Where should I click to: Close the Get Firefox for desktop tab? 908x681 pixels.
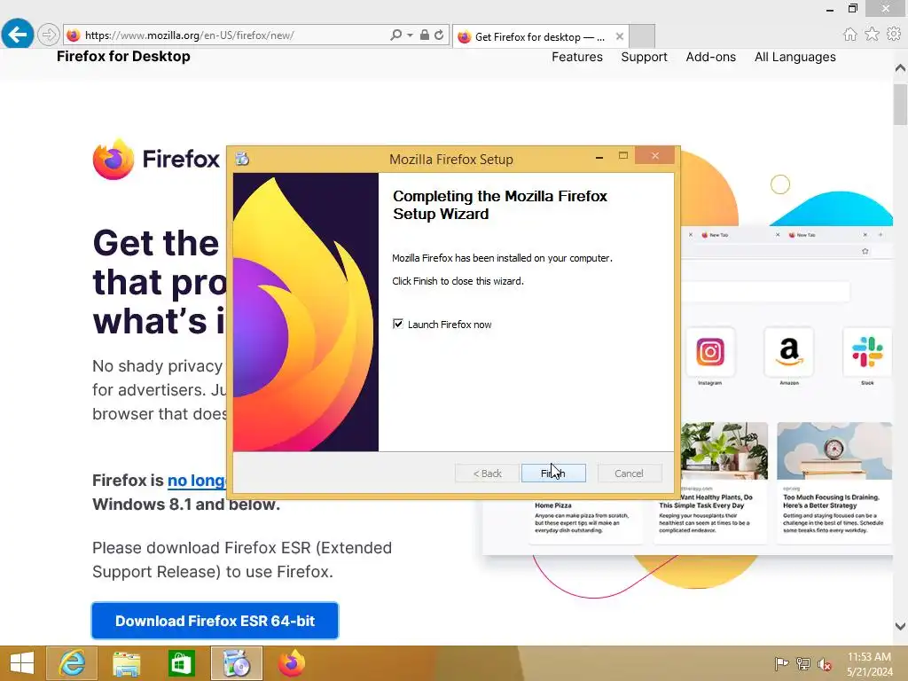pyautogui.click(x=619, y=36)
